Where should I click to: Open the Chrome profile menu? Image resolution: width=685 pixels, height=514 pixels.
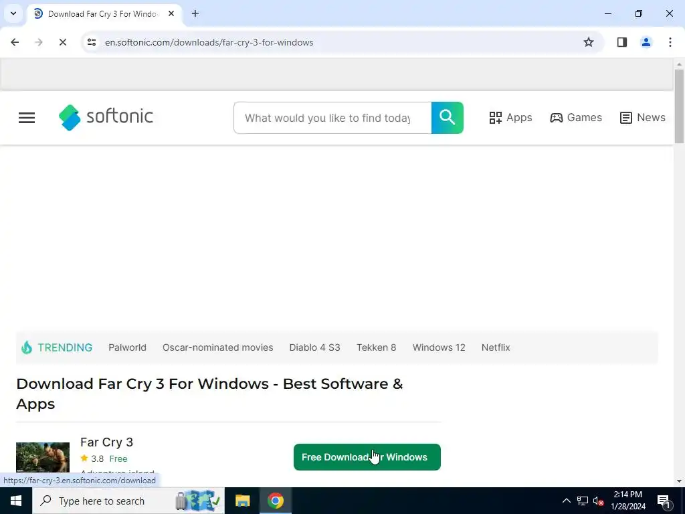coord(646,42)
